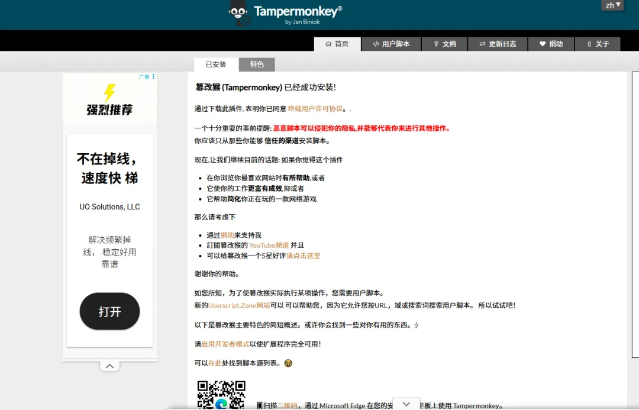
Task: Click the UO Solutions, LLC ad text
Action: pyautogui.click(x=109, y=206)
